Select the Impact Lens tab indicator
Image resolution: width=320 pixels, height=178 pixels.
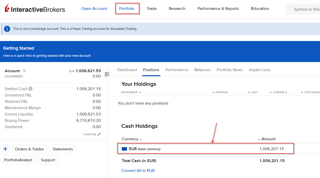coord(259,70)
